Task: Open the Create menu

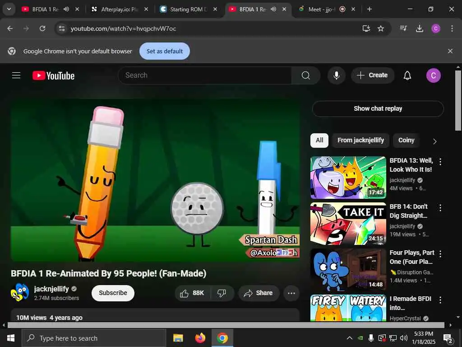Action: pyautogui.click(x=372, y=75)
